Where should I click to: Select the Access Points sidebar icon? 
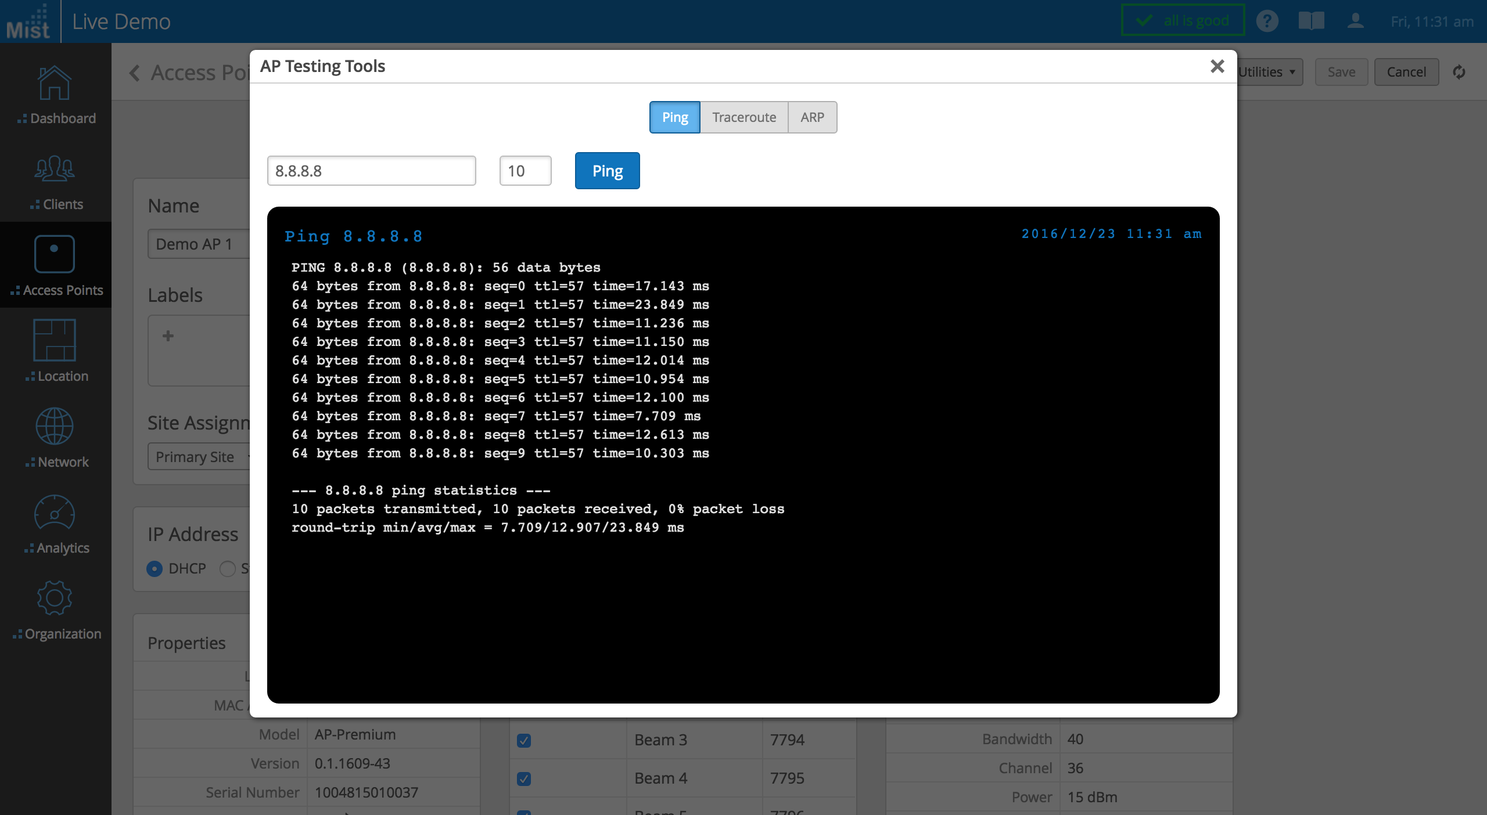[55, 254]
